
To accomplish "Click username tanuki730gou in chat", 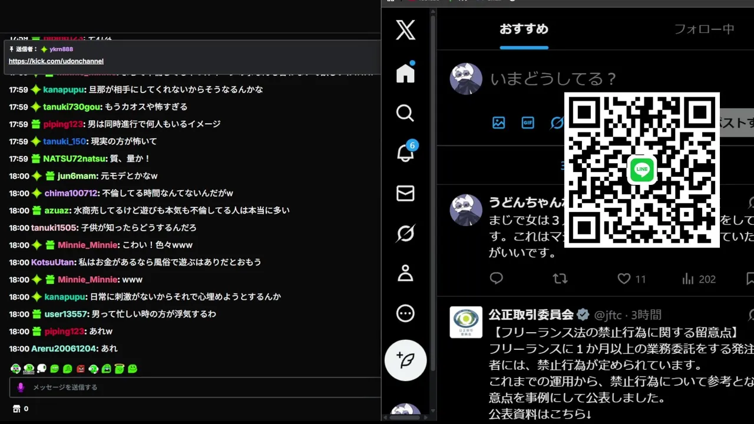I will [x=72, y=107].
